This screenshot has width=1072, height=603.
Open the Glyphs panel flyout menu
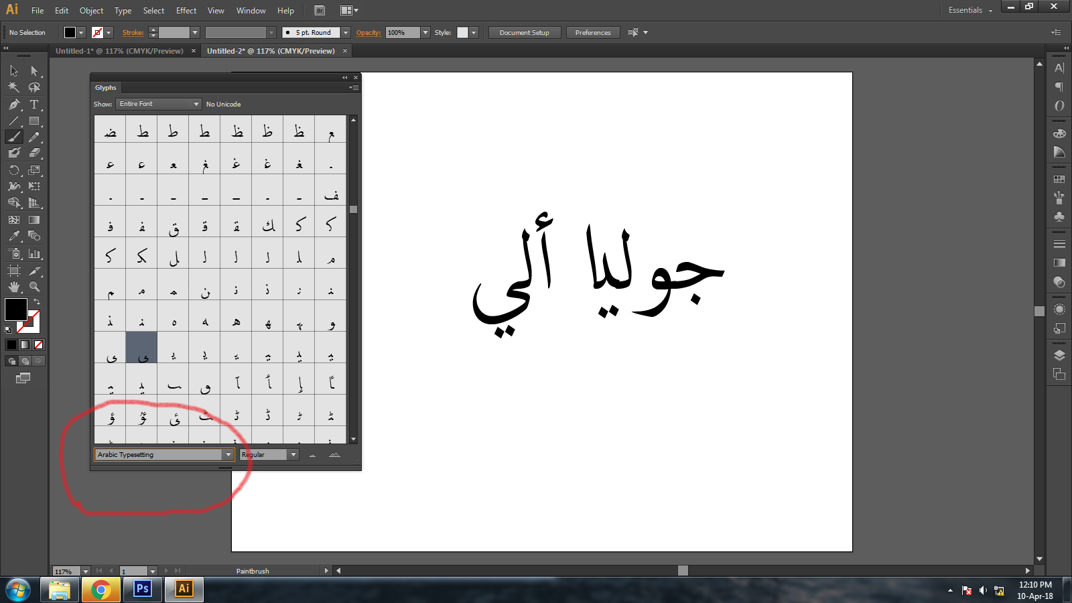[x=354, y=87]
